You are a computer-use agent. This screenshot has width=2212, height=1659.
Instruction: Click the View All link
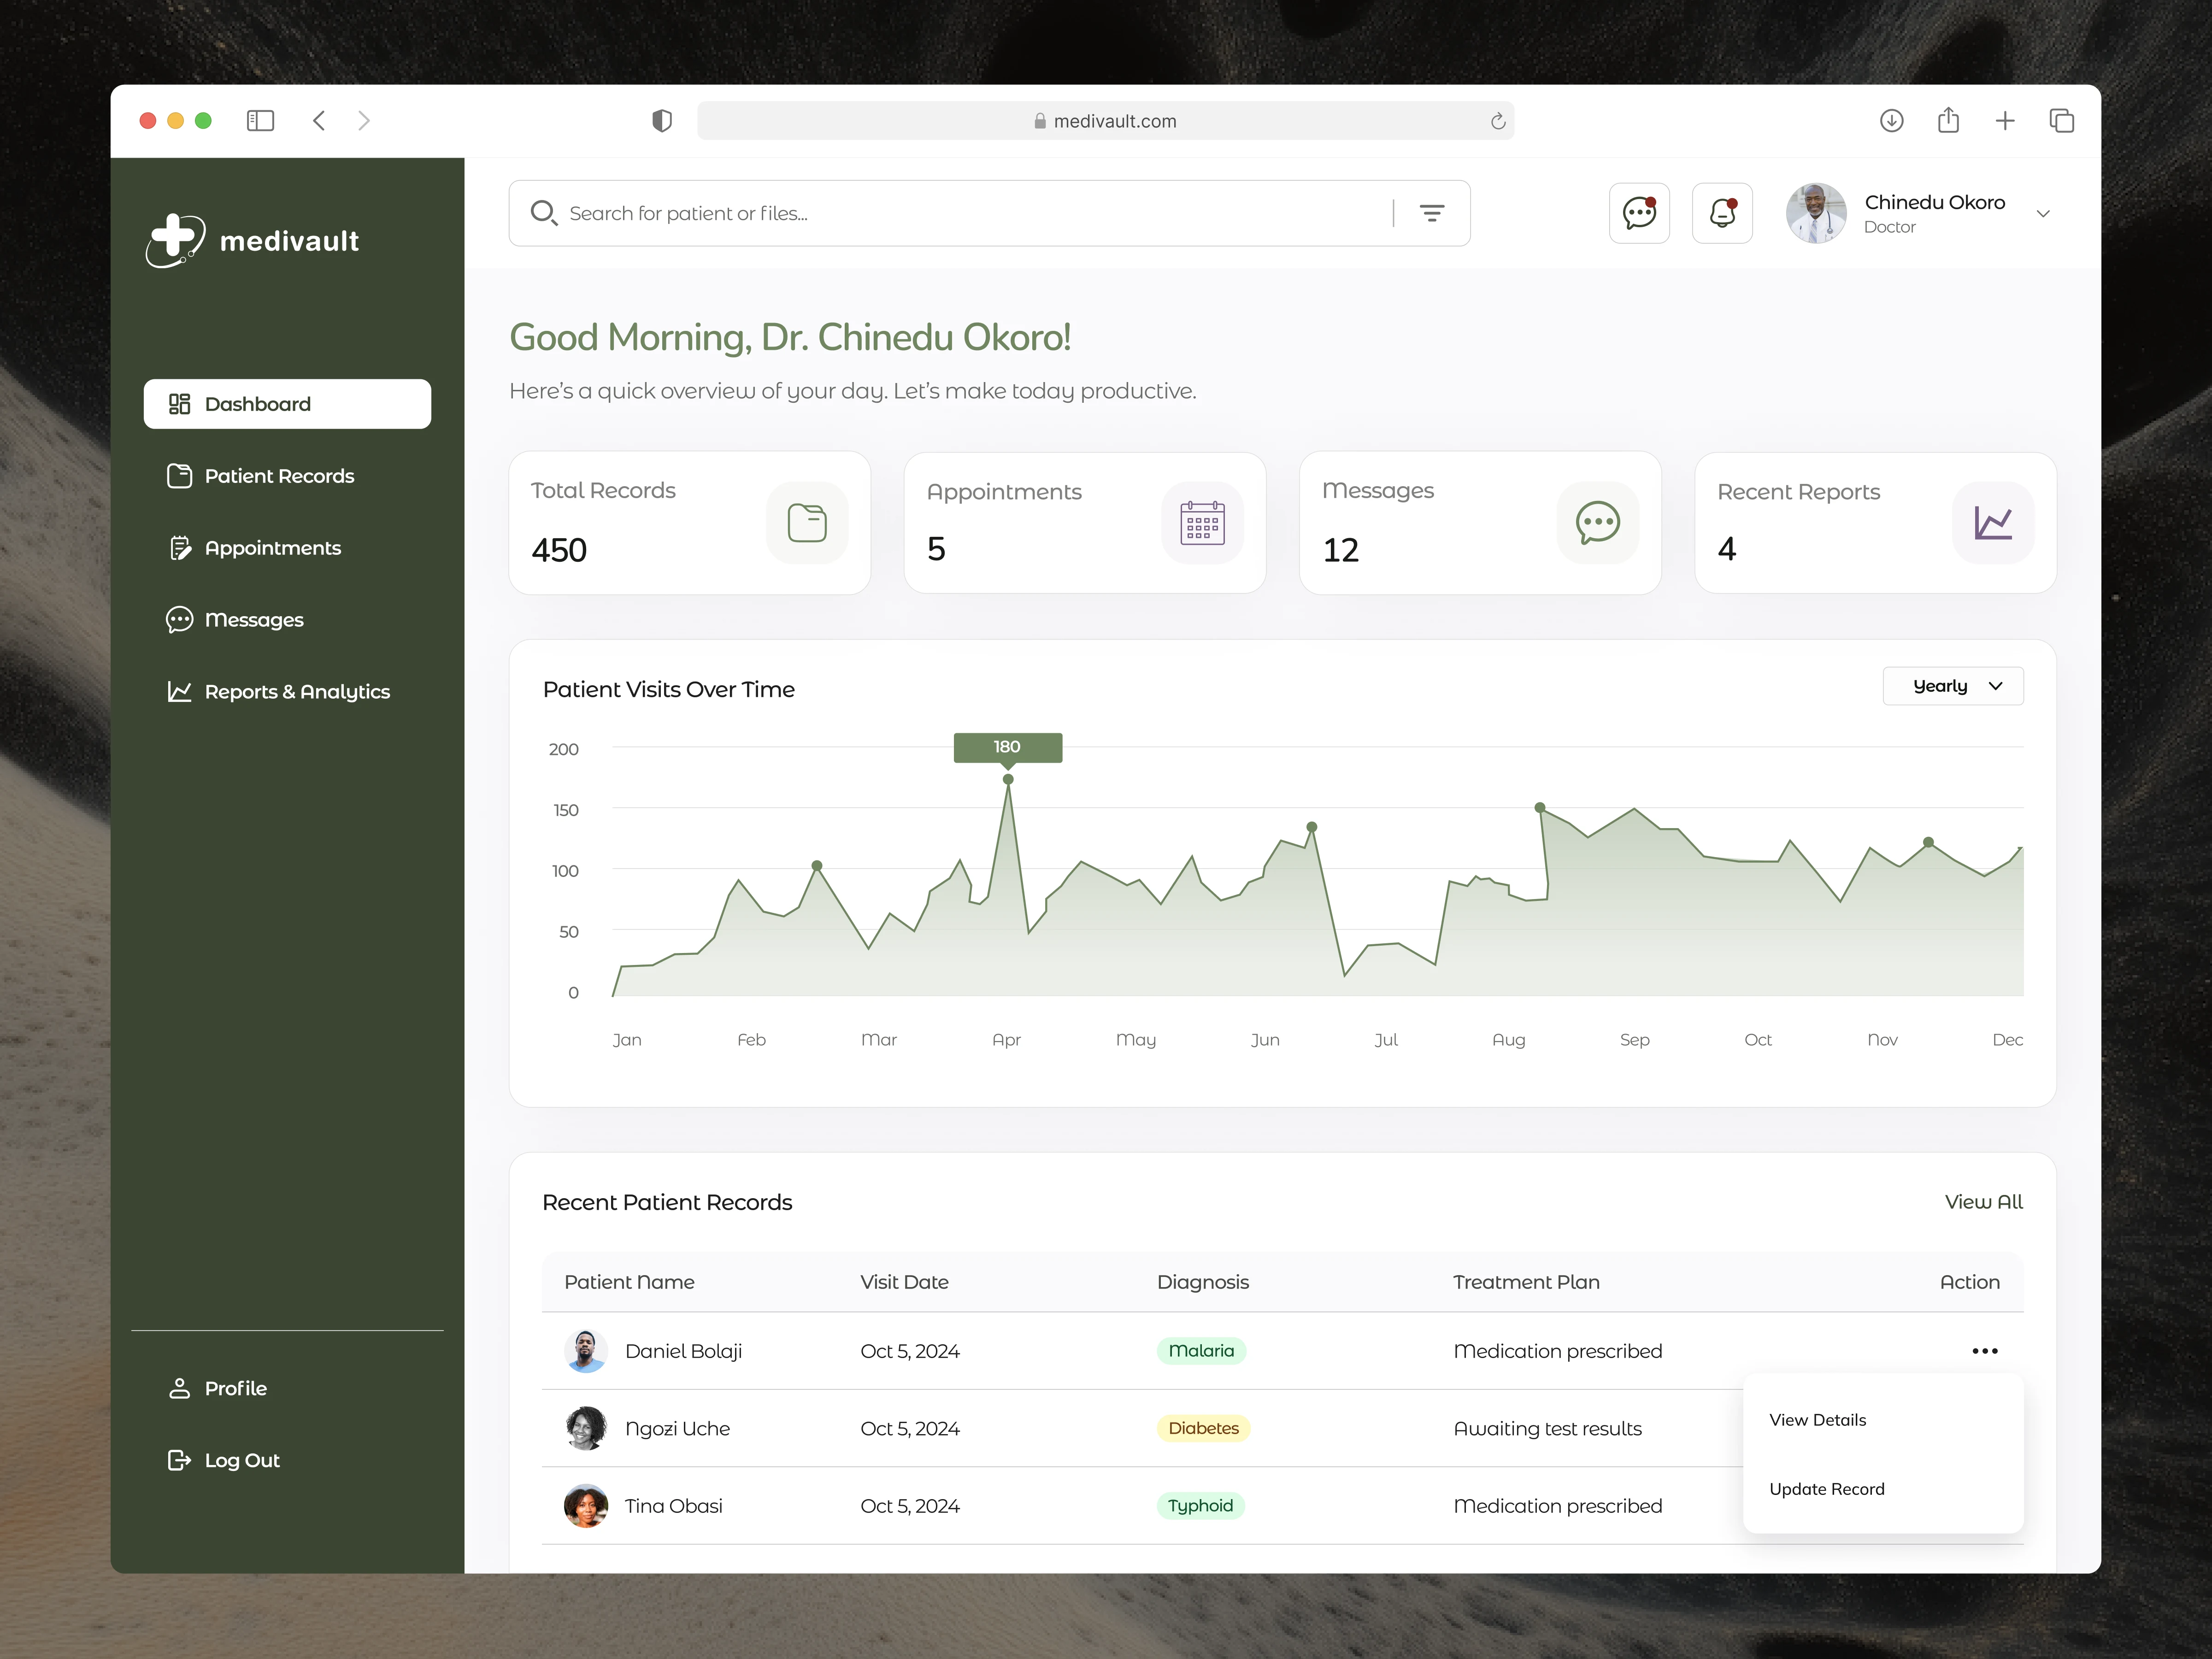[1983, 1202]
